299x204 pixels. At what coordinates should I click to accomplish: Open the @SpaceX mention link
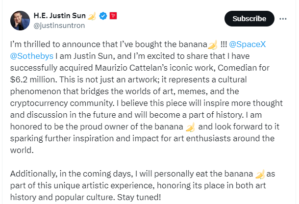pos(248,44)
